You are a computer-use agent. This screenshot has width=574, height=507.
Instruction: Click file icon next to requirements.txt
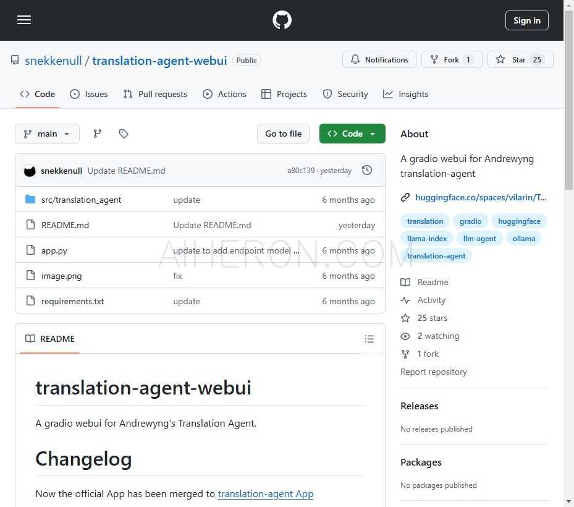click(31, 300)
